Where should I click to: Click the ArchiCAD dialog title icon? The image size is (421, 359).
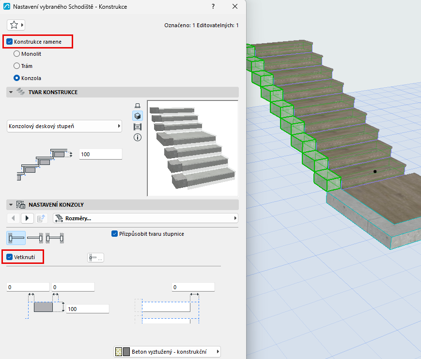(x=7, y=6)
